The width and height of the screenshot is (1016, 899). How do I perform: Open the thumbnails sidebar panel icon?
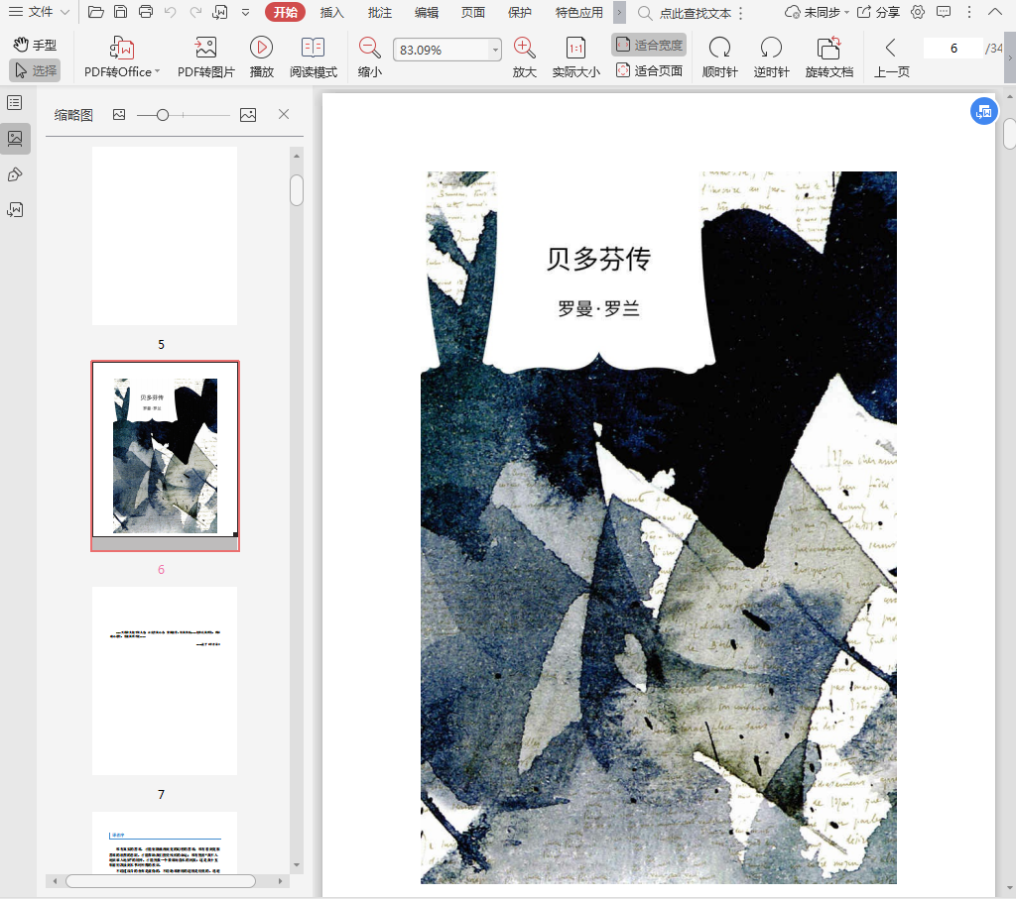15,139
